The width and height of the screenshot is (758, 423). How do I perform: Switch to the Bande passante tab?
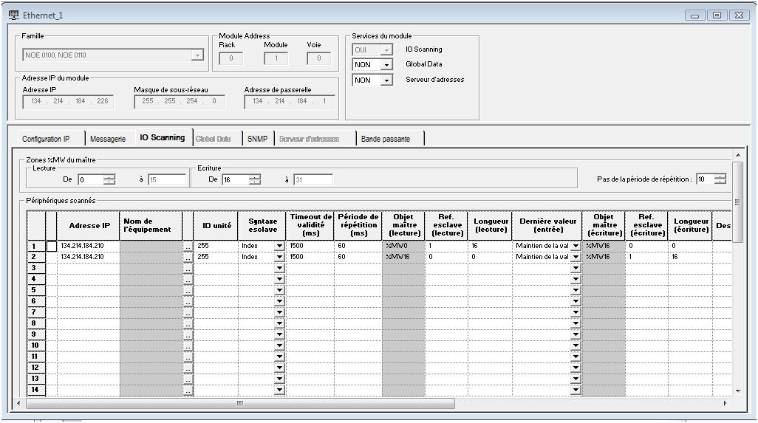pyautogui.click(x=386, y=139)
